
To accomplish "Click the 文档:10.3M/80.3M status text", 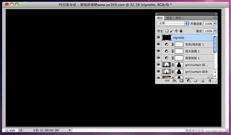I will pyautogui.click(x=46, y=130).
